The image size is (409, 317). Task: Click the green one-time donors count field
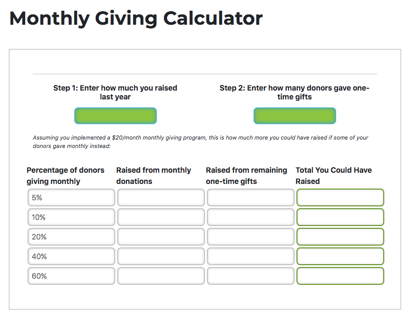pos(295,116)
